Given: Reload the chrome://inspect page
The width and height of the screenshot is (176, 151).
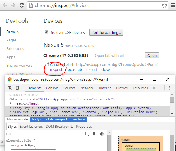Looking at the screenshot, I should pos(22,5).
